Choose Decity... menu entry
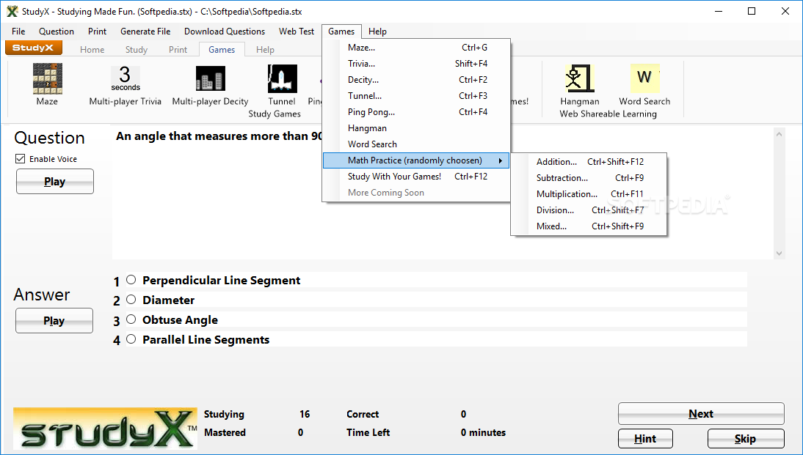 coord(416,80)
